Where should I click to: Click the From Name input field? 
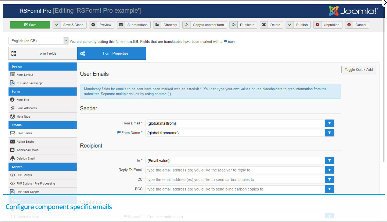[x=235, y=133]
